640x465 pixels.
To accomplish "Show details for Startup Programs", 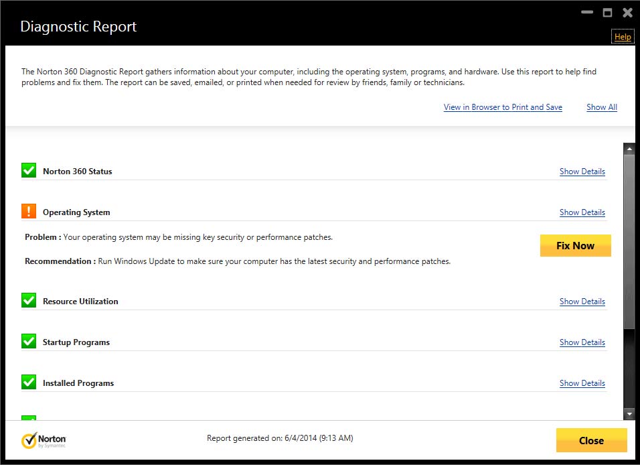I will click(582, 342).
